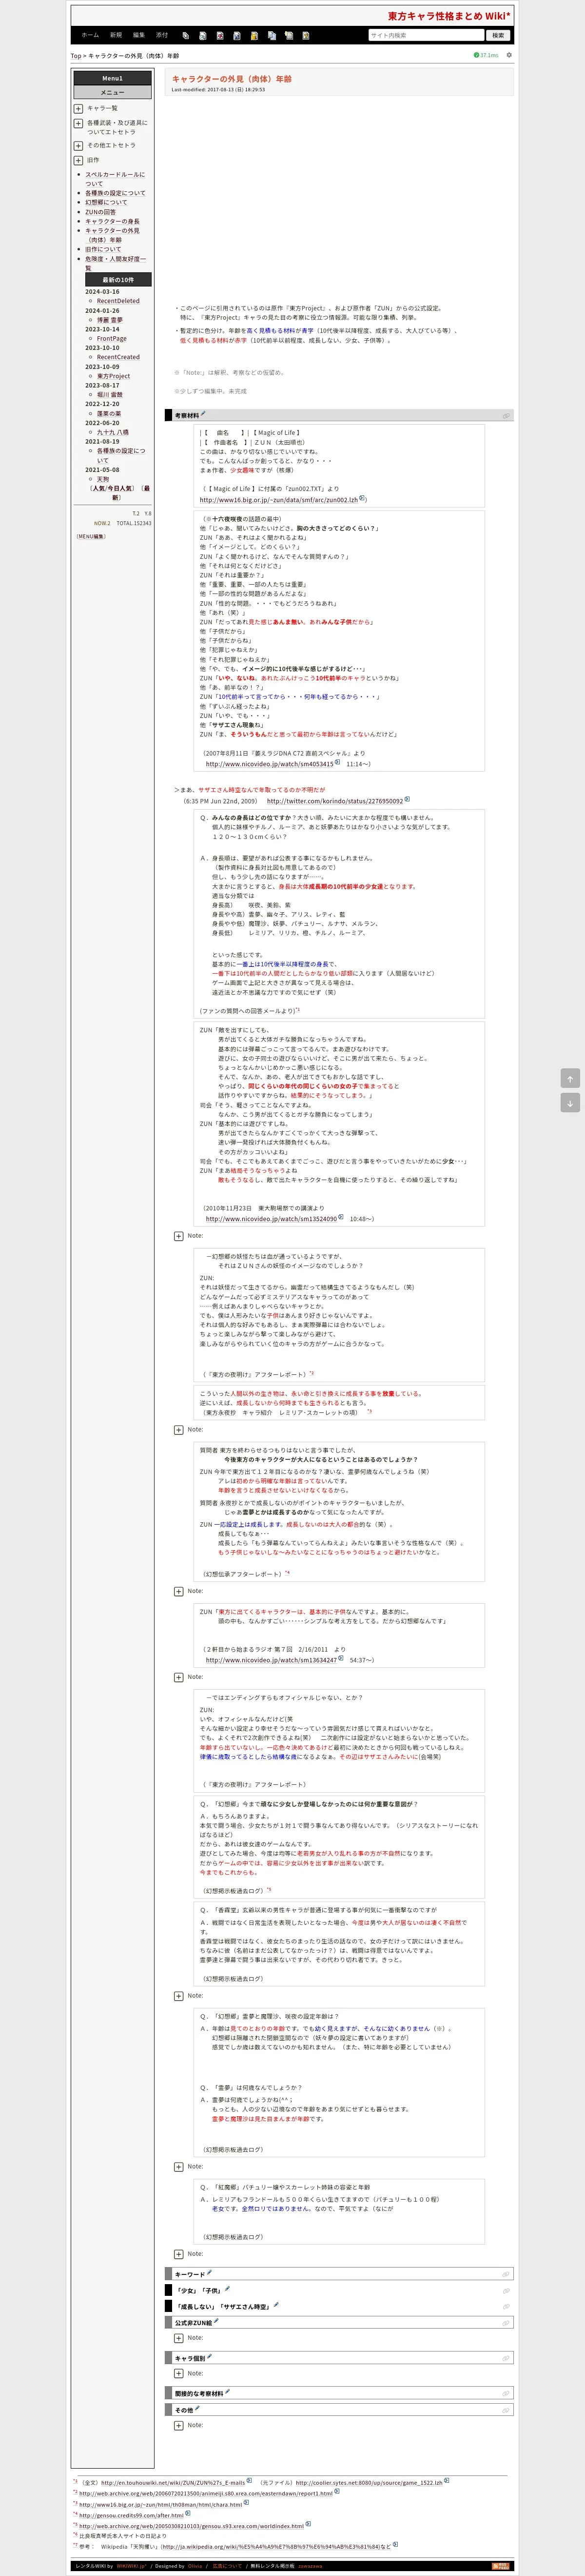
Task: Click the edit pencil beside キーワード heading
Action: [209, 2272]
